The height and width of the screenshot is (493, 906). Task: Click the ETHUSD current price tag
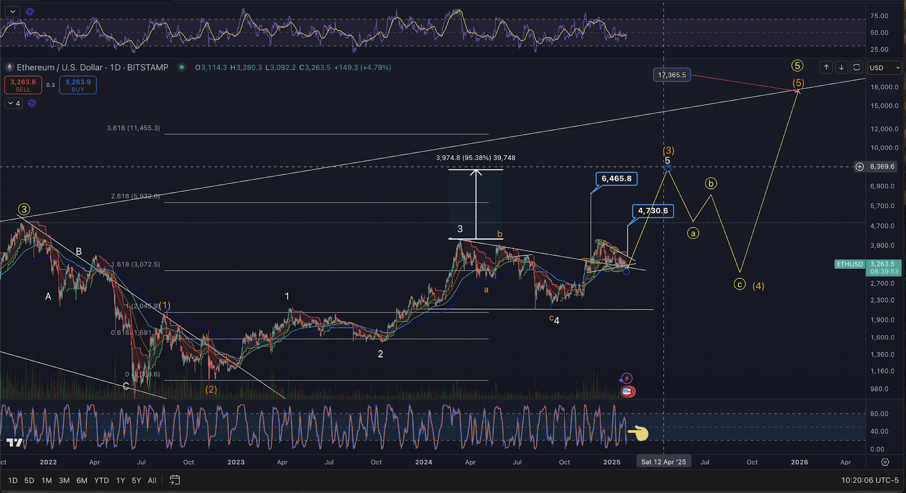pyautogui.click(x=867, y=267)
